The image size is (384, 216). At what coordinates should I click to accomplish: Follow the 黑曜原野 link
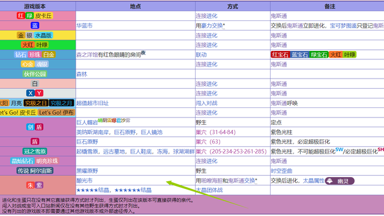point(87,171)
